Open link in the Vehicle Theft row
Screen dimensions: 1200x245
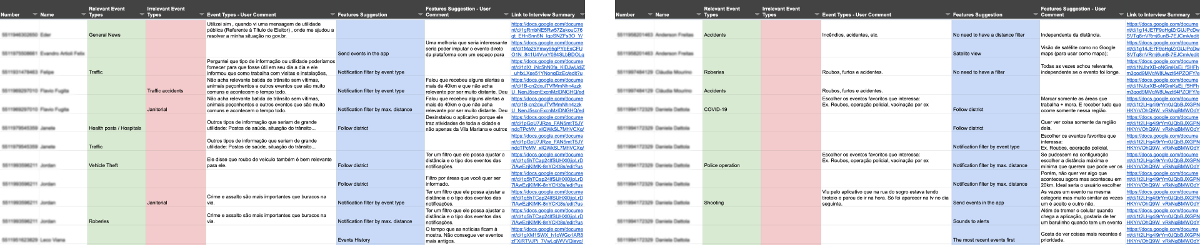coord(547,160)
